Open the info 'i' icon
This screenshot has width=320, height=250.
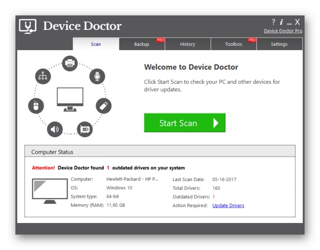(281, 22)
